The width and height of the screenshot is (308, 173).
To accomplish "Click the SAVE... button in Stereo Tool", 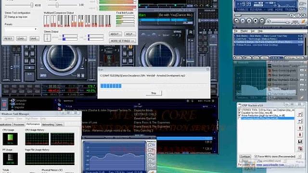I will tap(34, 38).
